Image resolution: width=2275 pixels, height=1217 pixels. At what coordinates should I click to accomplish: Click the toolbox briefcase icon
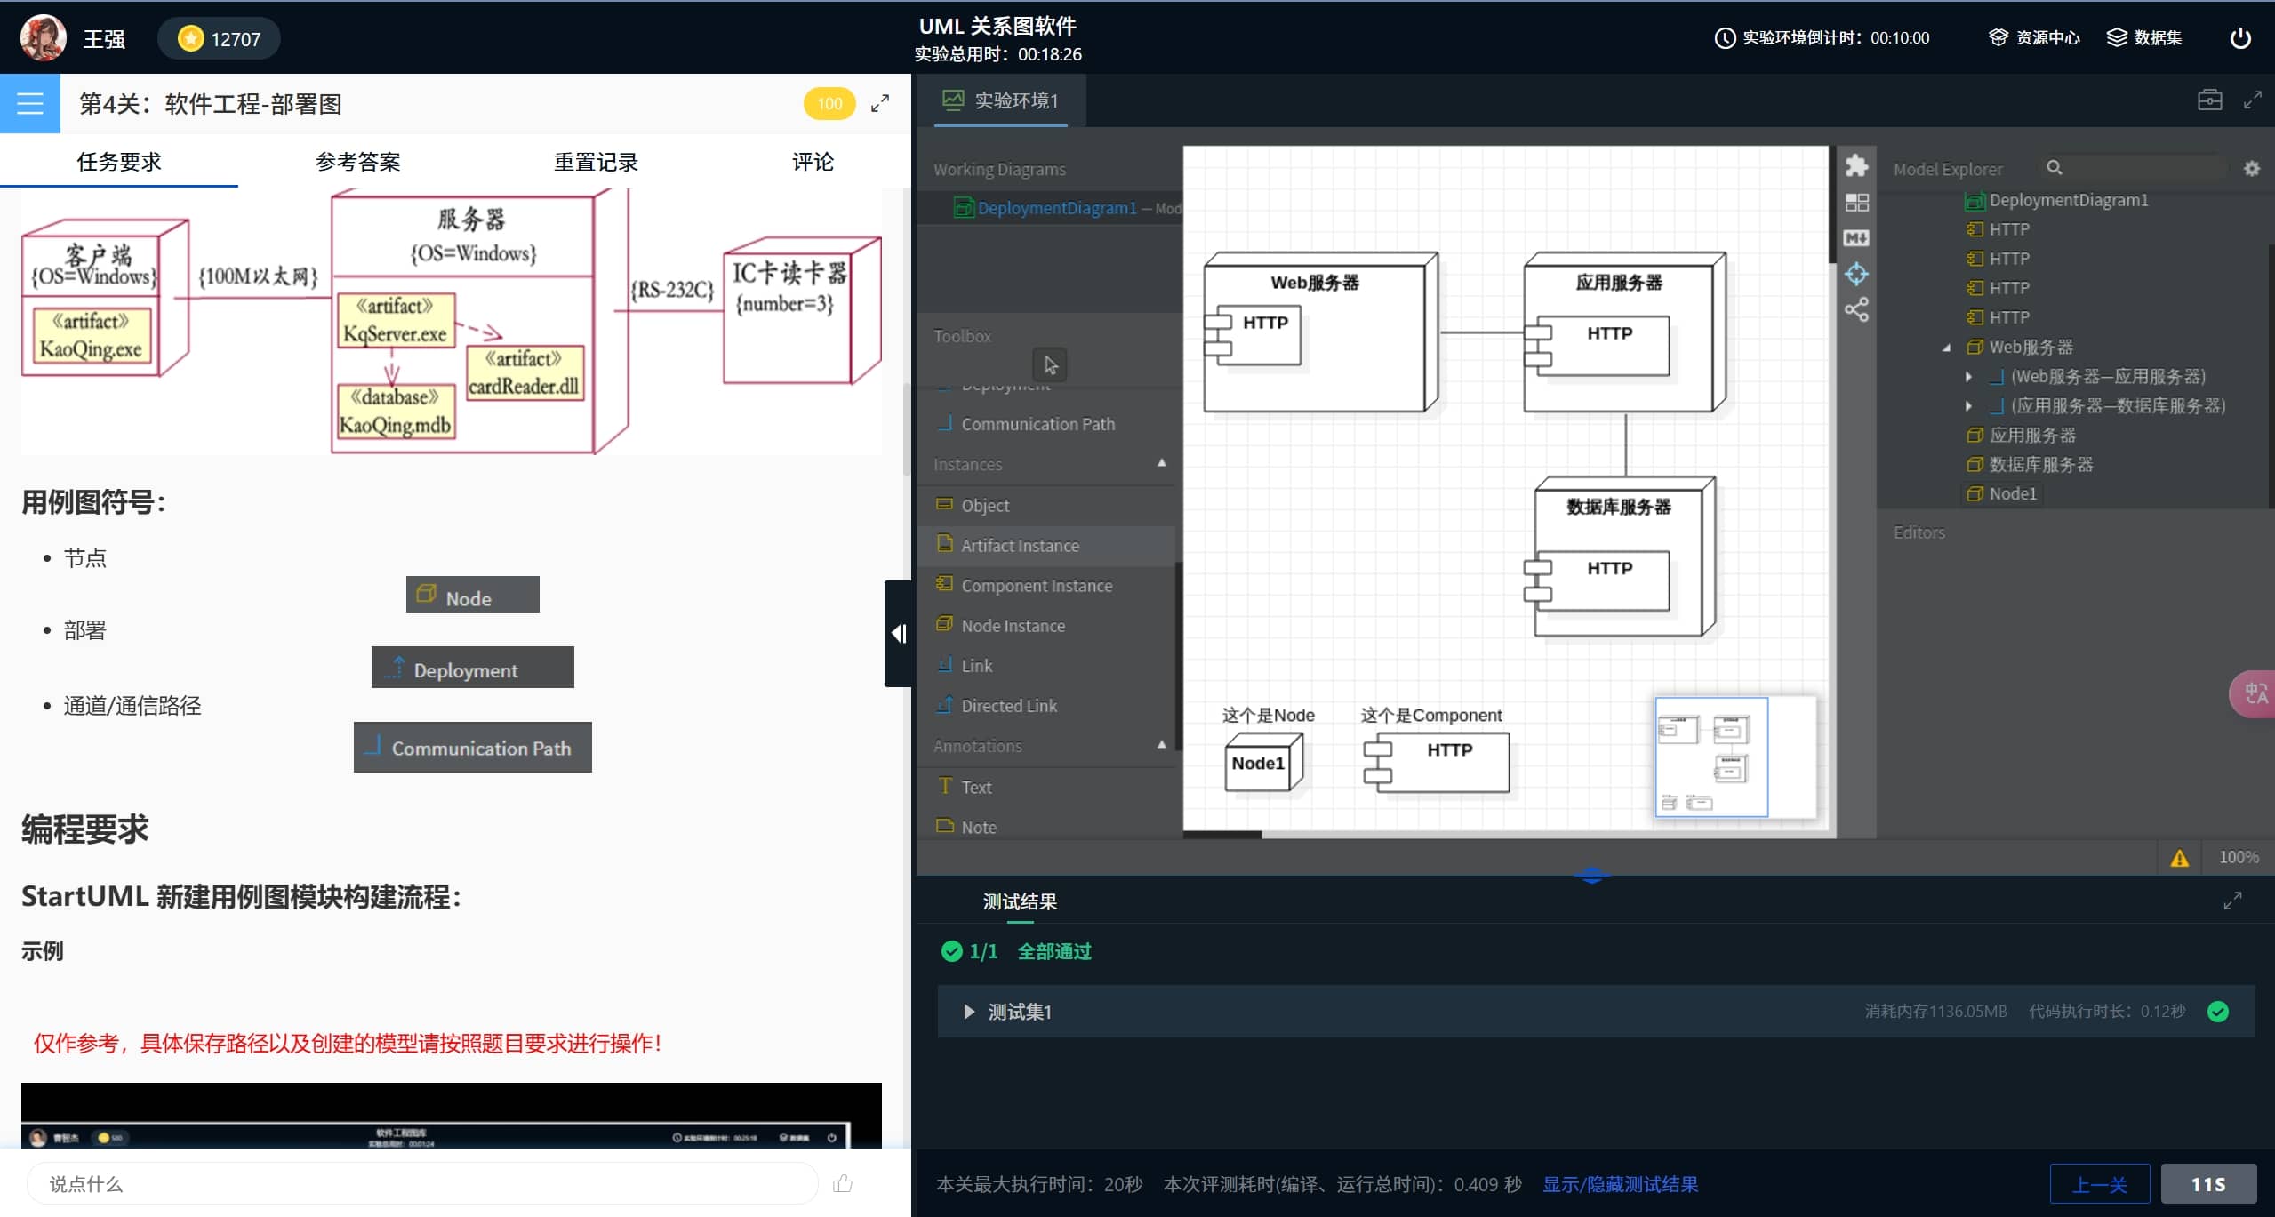tap(2209, 100)
